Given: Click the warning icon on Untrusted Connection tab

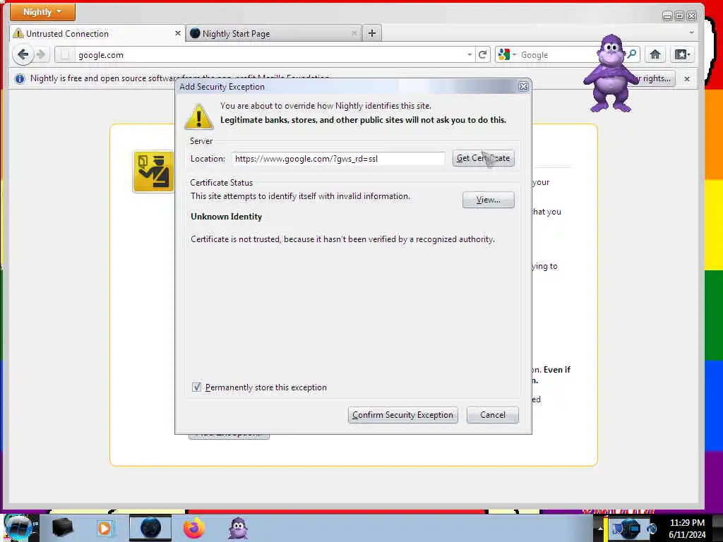Looking at the screenshot, I should (18, 33).
